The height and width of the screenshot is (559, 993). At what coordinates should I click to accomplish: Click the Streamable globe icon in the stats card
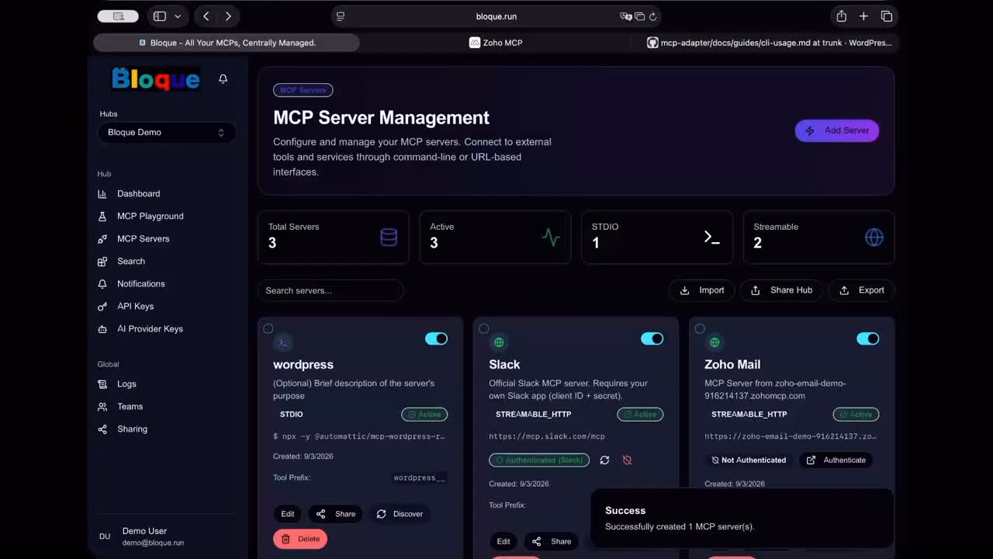(874, 238)
